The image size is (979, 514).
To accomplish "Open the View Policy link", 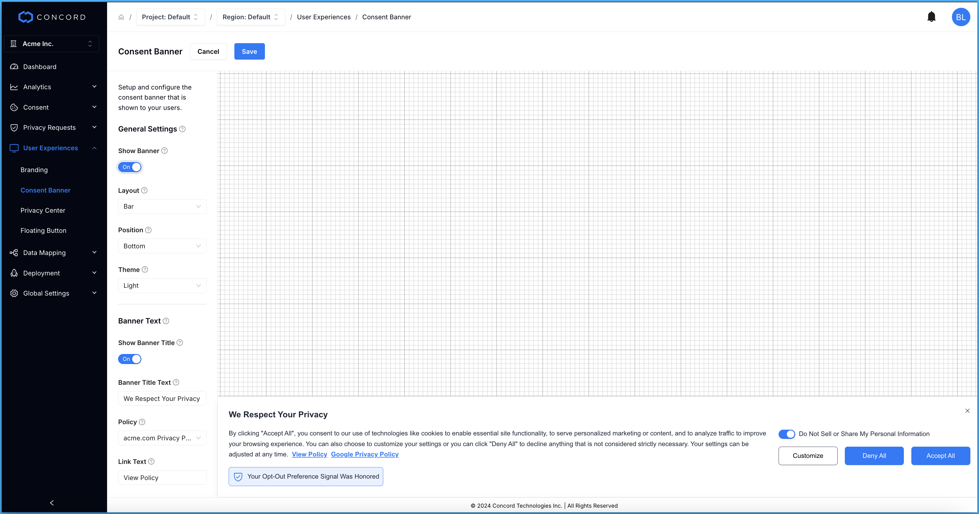I will coord(309,454).
